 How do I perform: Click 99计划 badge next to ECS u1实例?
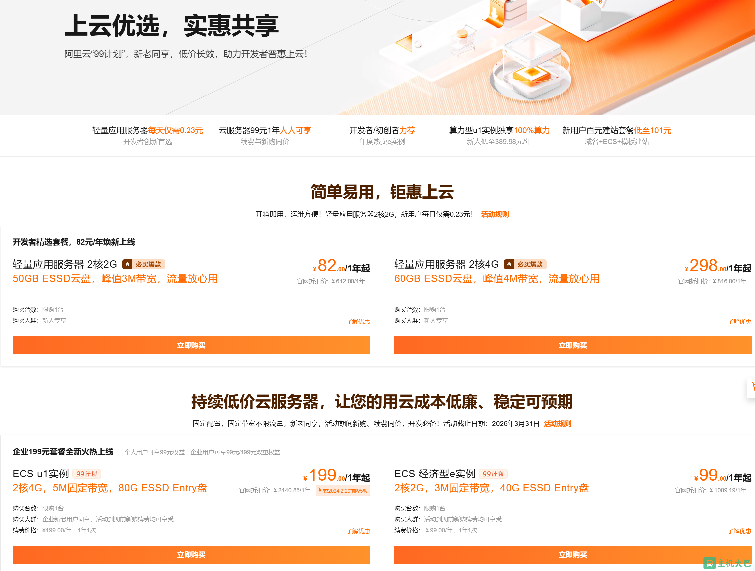[86, 474]
